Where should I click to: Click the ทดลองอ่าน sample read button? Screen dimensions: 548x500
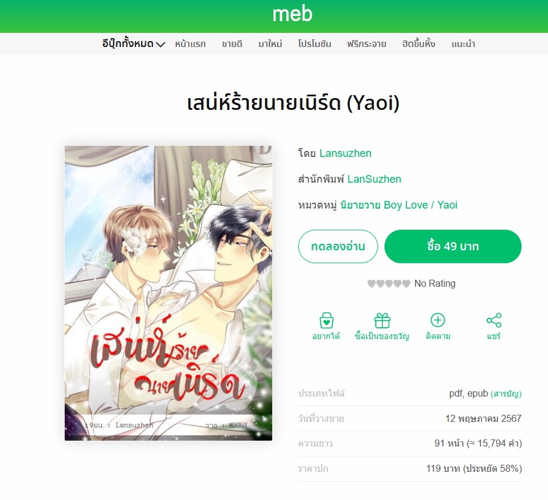tap(338, 247)
